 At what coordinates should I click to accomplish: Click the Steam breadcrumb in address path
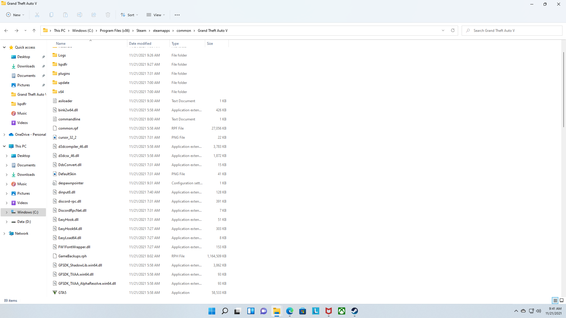[141, 30]
